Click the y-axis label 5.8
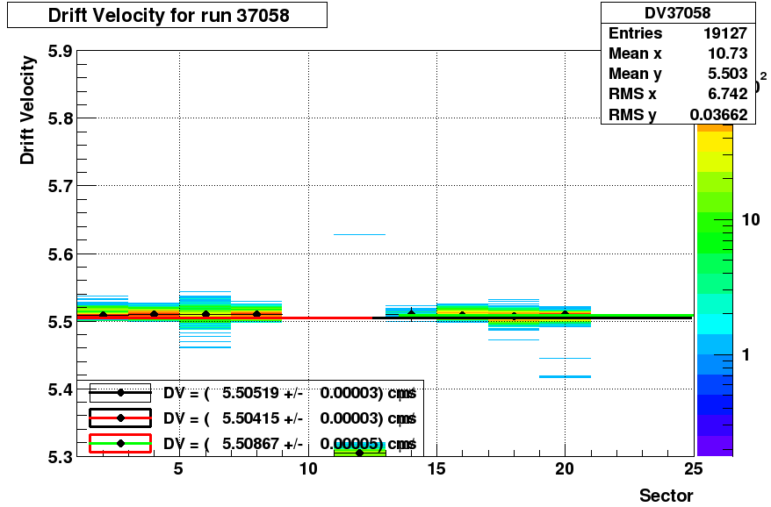Screen dimensions: 771x507 click(x=60, y=118)
